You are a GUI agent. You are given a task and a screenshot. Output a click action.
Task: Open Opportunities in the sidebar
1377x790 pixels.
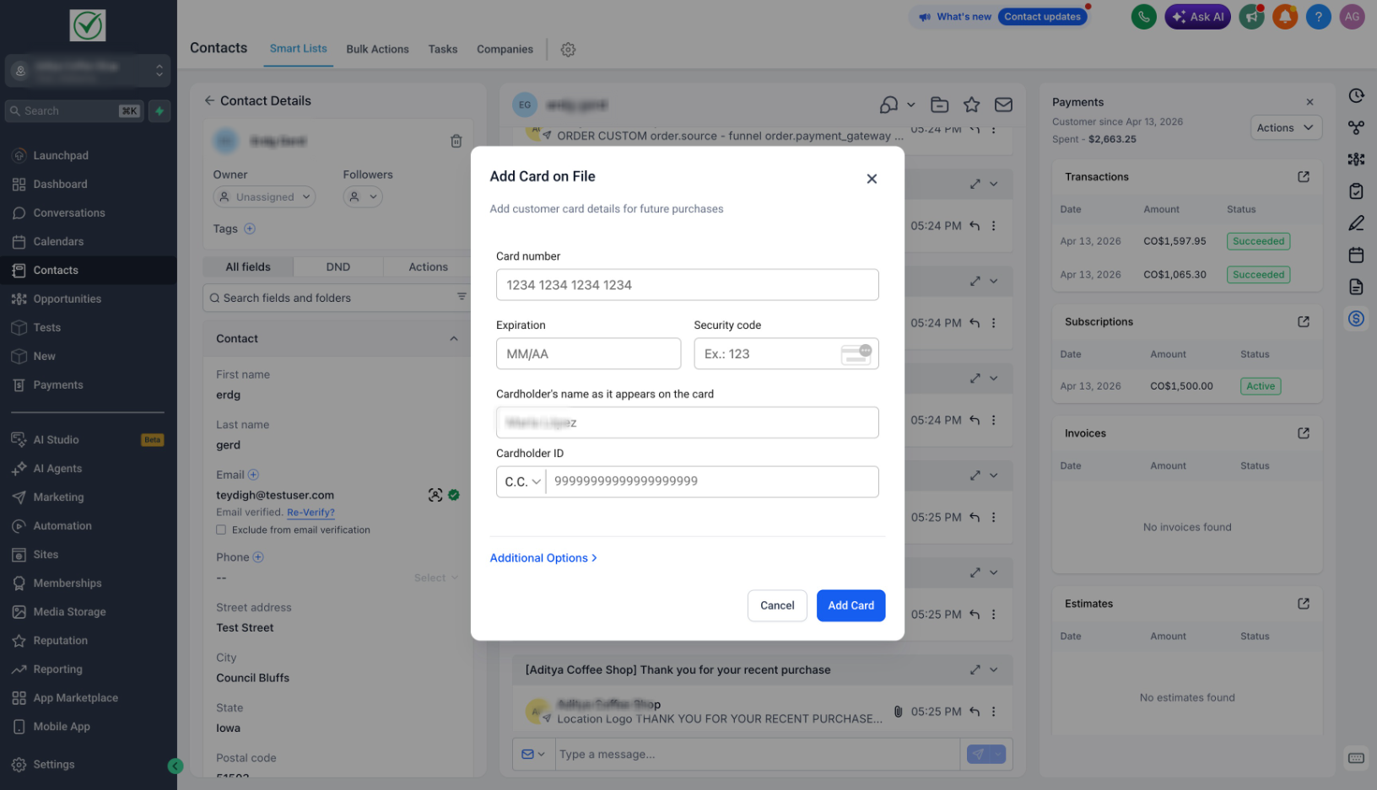click(x=67, y=299)
